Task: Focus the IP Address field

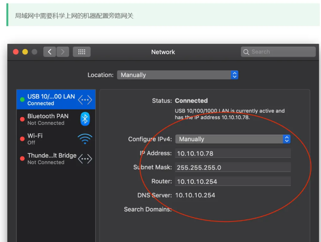Action: tap(233, 153)
